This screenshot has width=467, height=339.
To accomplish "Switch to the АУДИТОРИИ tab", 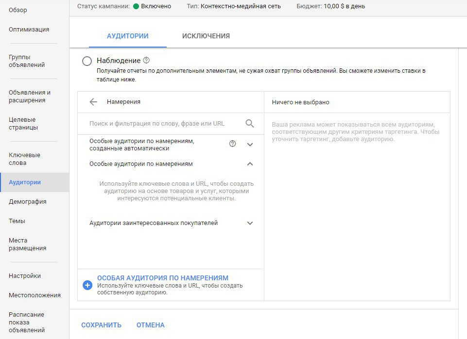I will 127,36.
